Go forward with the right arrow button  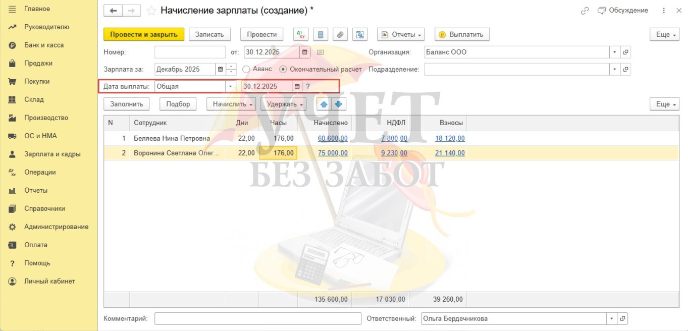point(131,11)
